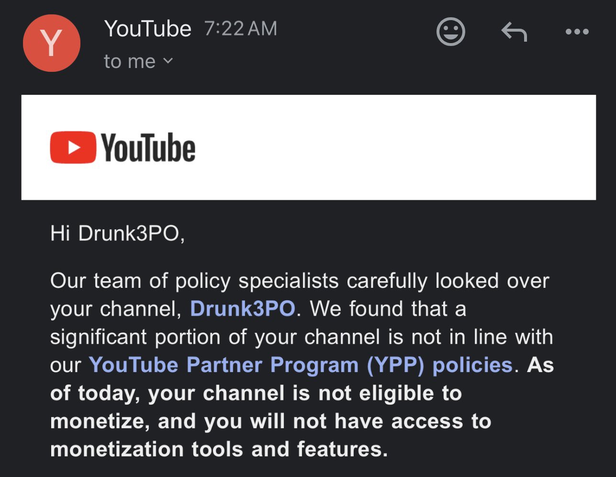Open the three-dot more options menu
This screenshot has height=477, width=616.
click(x=577, y=32)
